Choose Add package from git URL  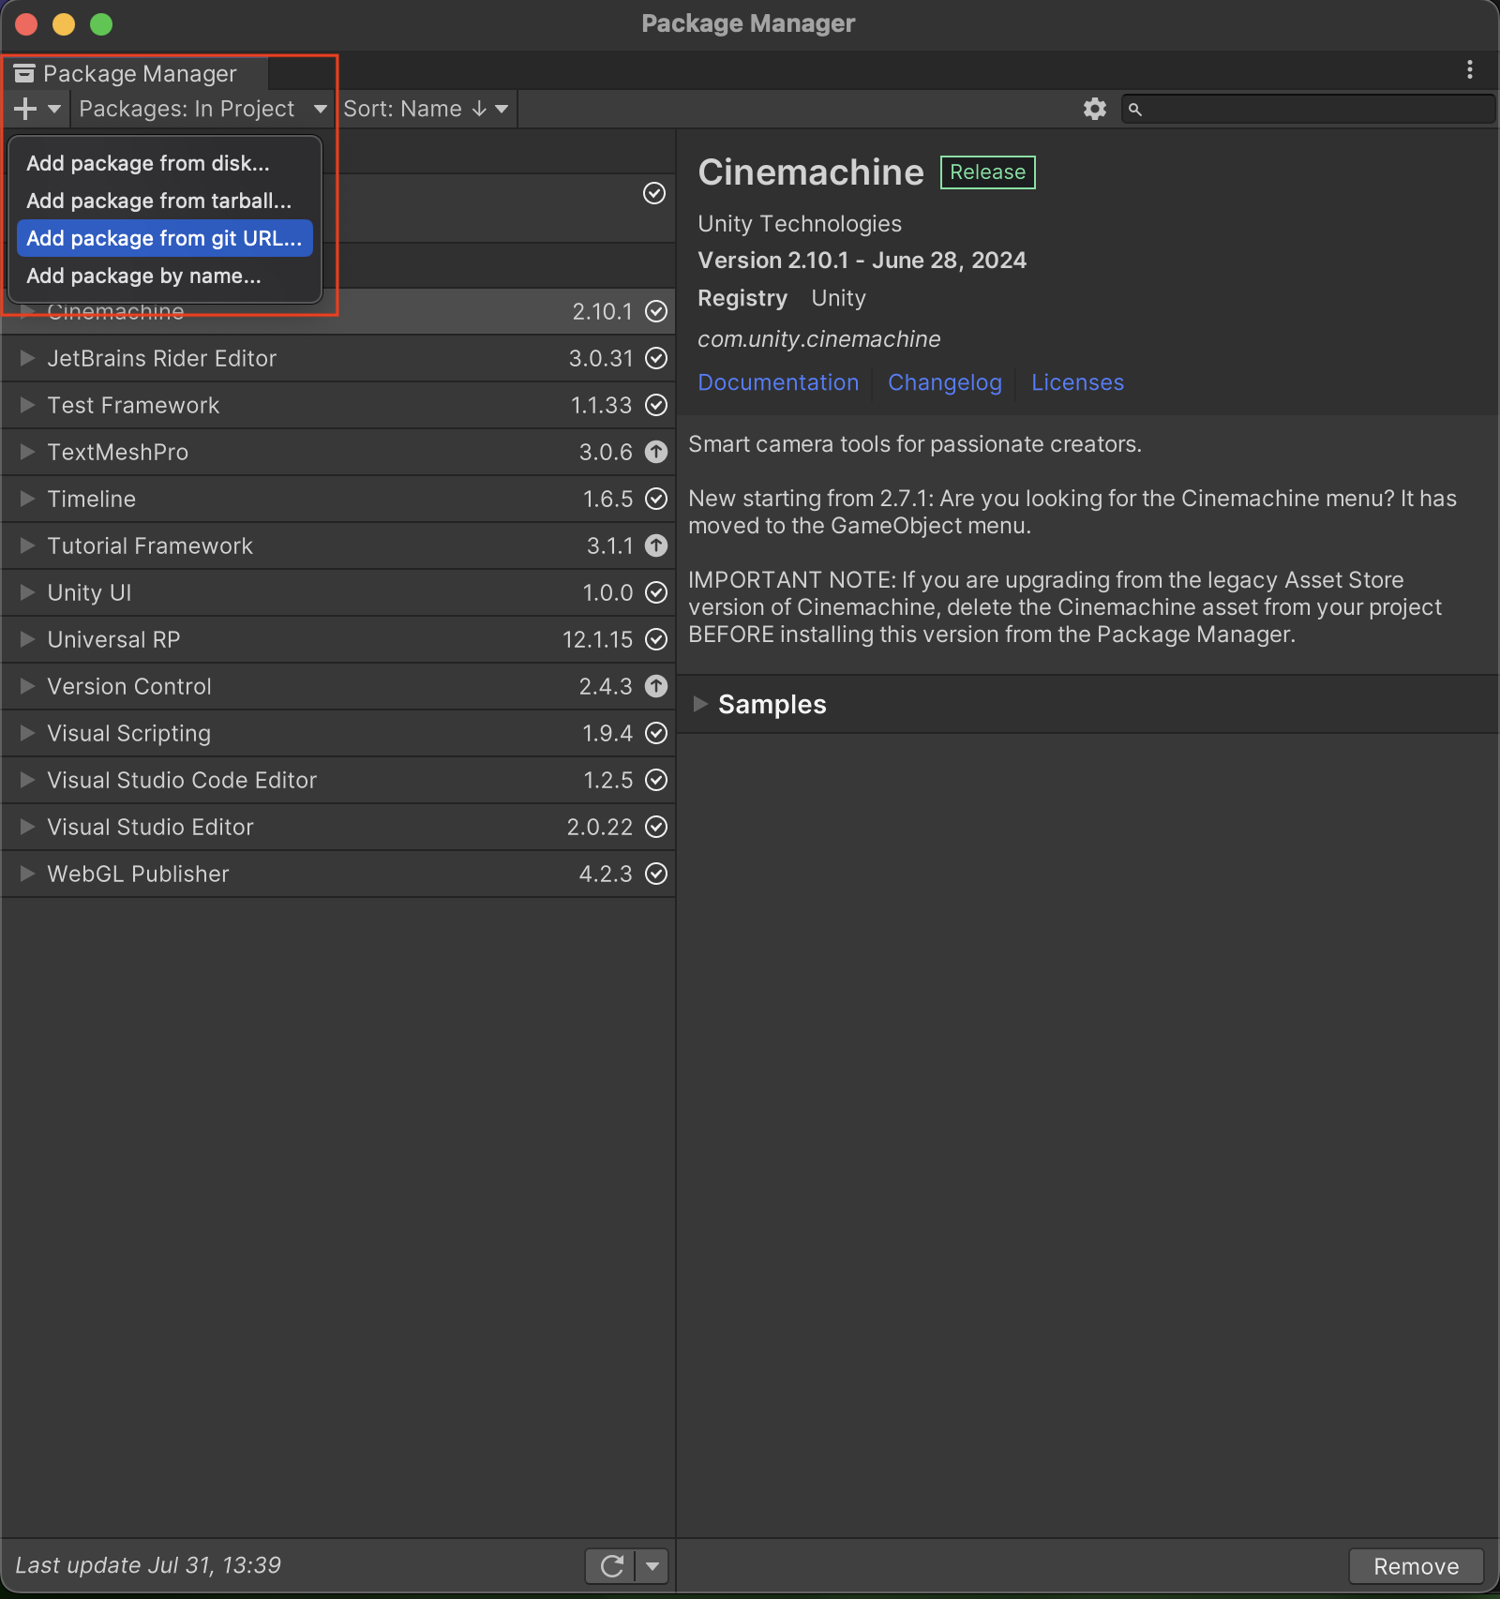point(165,238)
